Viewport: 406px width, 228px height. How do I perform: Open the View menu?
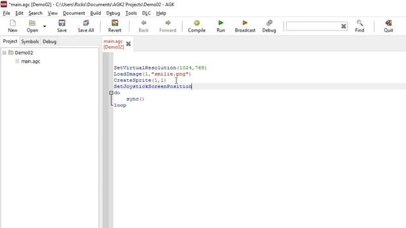[53, 13]
